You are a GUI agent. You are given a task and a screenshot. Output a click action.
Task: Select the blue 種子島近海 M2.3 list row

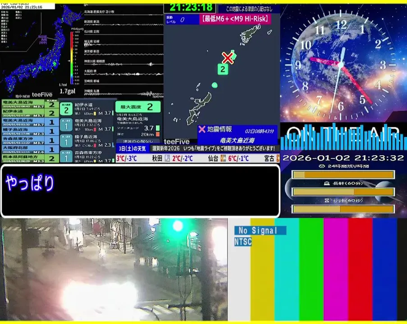(30, 131)
